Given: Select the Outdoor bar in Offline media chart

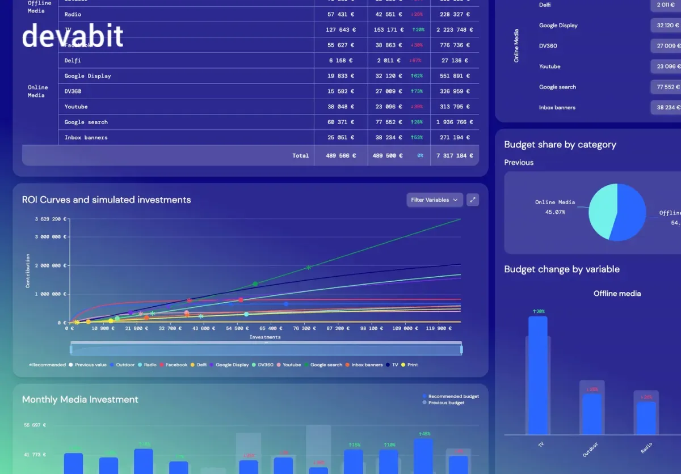Looking at the screenshot, I should pyautogui.click(x=592, y=414).
